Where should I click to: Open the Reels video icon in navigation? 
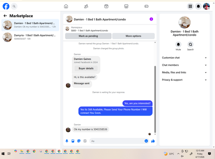106,6
